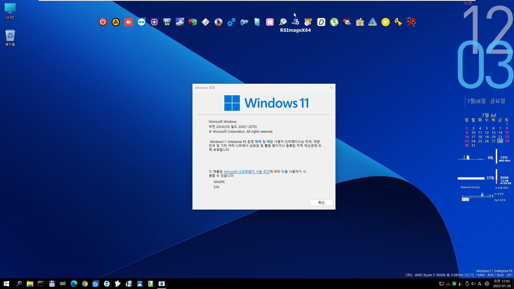Viewport: 514px width, 289px height.
Task: Click the safely remove USB tray icon
Action: [467, 284]
